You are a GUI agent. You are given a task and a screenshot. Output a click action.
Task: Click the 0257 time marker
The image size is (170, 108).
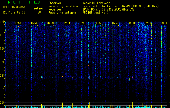pyautogui.click(x=115, y=23)
